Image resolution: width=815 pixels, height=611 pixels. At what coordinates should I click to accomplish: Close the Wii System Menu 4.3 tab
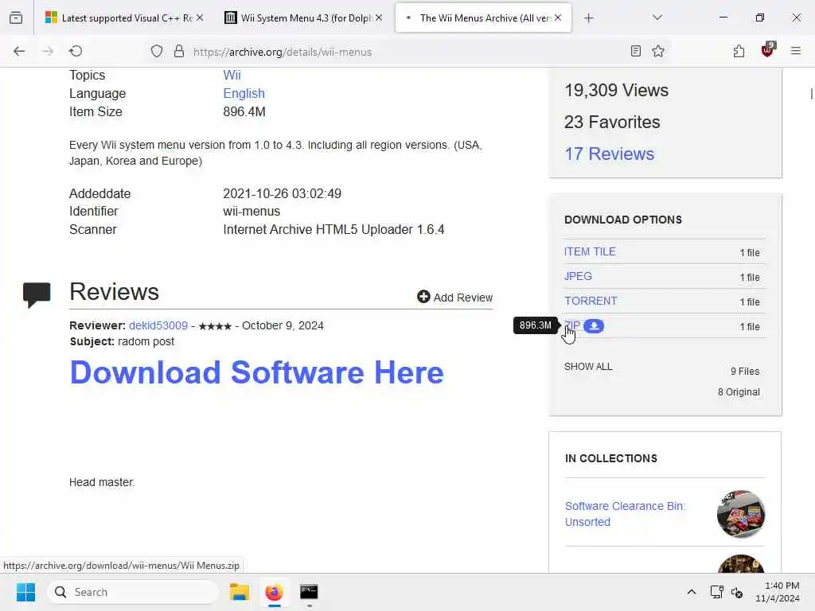coord(379,18)
